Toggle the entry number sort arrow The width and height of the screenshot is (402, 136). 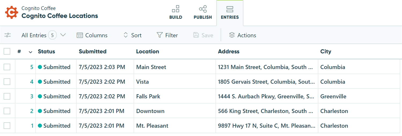click(x=30, y=52)
